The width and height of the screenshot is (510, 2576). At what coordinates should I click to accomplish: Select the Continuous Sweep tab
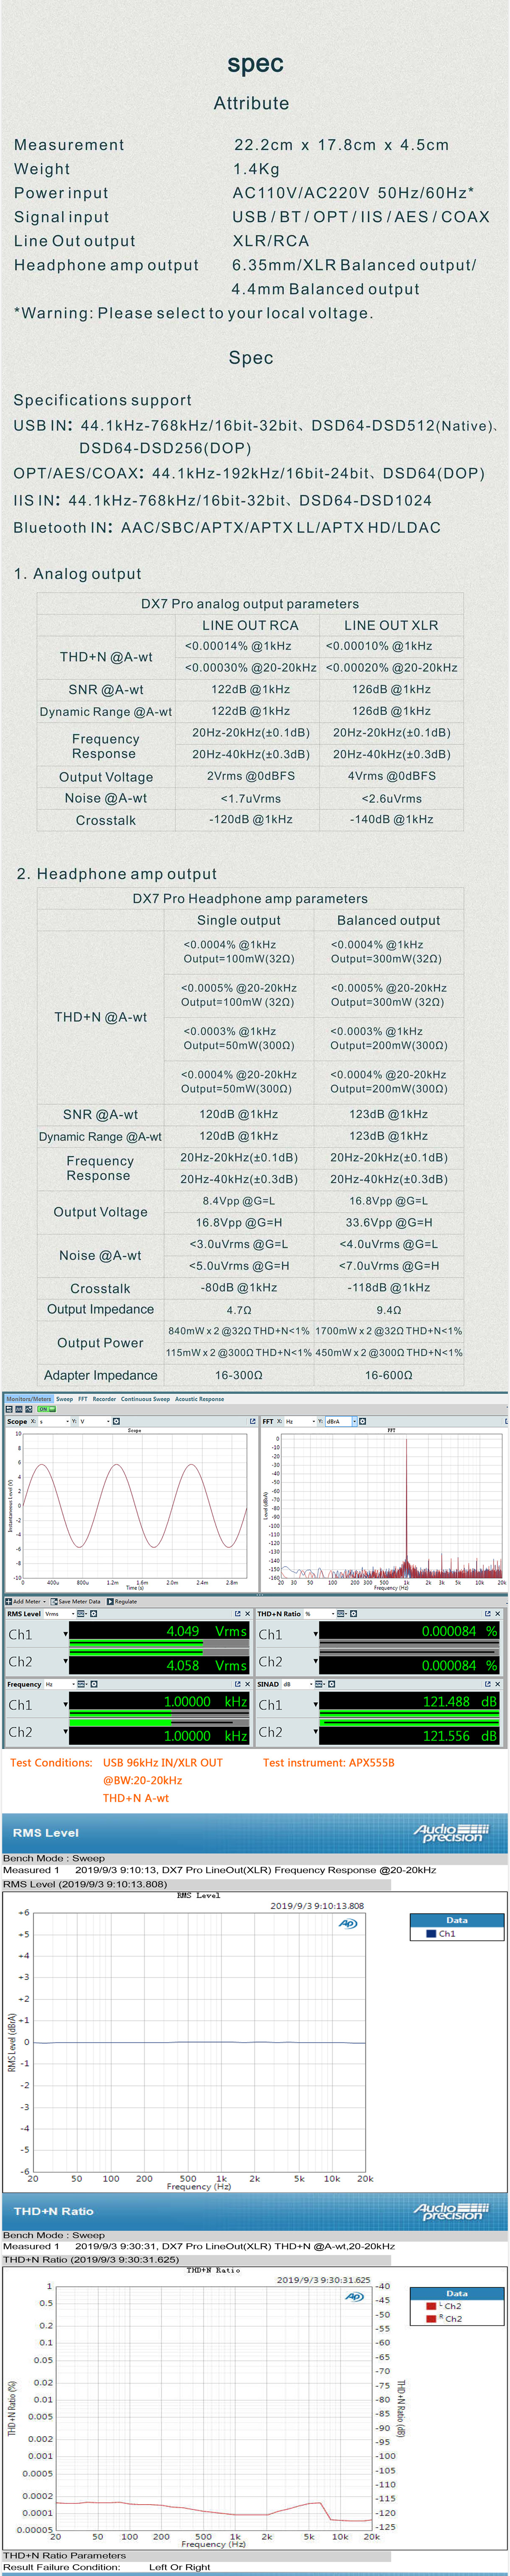(x=145, y=1399)
